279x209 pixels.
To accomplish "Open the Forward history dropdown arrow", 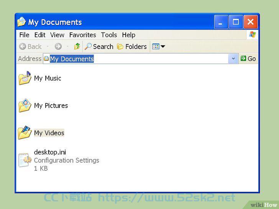I will (67, 47).
